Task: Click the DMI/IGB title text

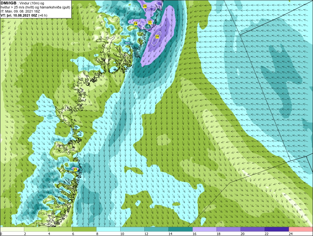Action: tap(8, 3)
